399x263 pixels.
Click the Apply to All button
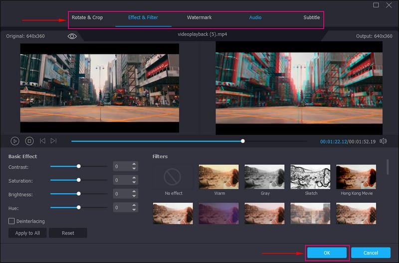[x=27, y=233]
